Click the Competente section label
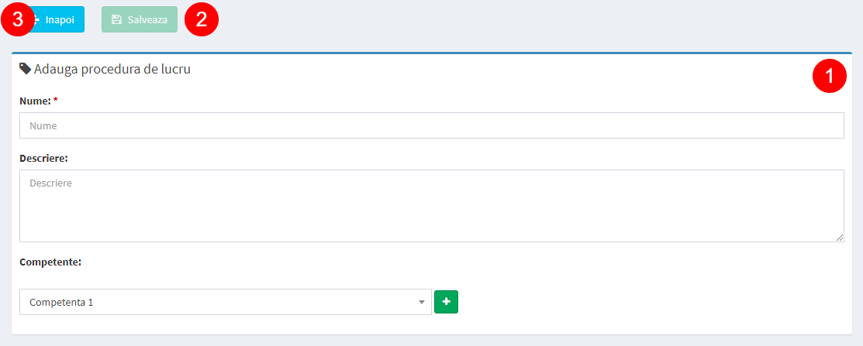The image size is (863, 346). click(50, 262)
